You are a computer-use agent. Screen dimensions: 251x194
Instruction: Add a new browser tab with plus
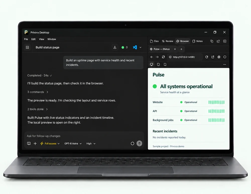(x=181, y=49)
